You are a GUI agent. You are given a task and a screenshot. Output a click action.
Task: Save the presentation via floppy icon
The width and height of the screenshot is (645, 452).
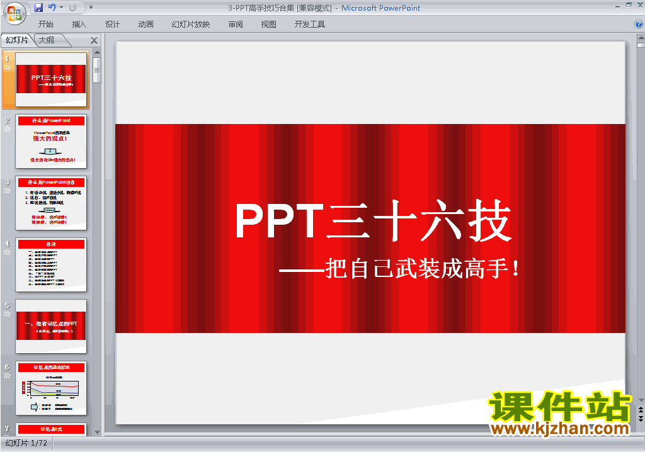(x=38, y=8)
